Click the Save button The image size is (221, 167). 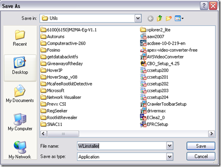tap(201, 146)
